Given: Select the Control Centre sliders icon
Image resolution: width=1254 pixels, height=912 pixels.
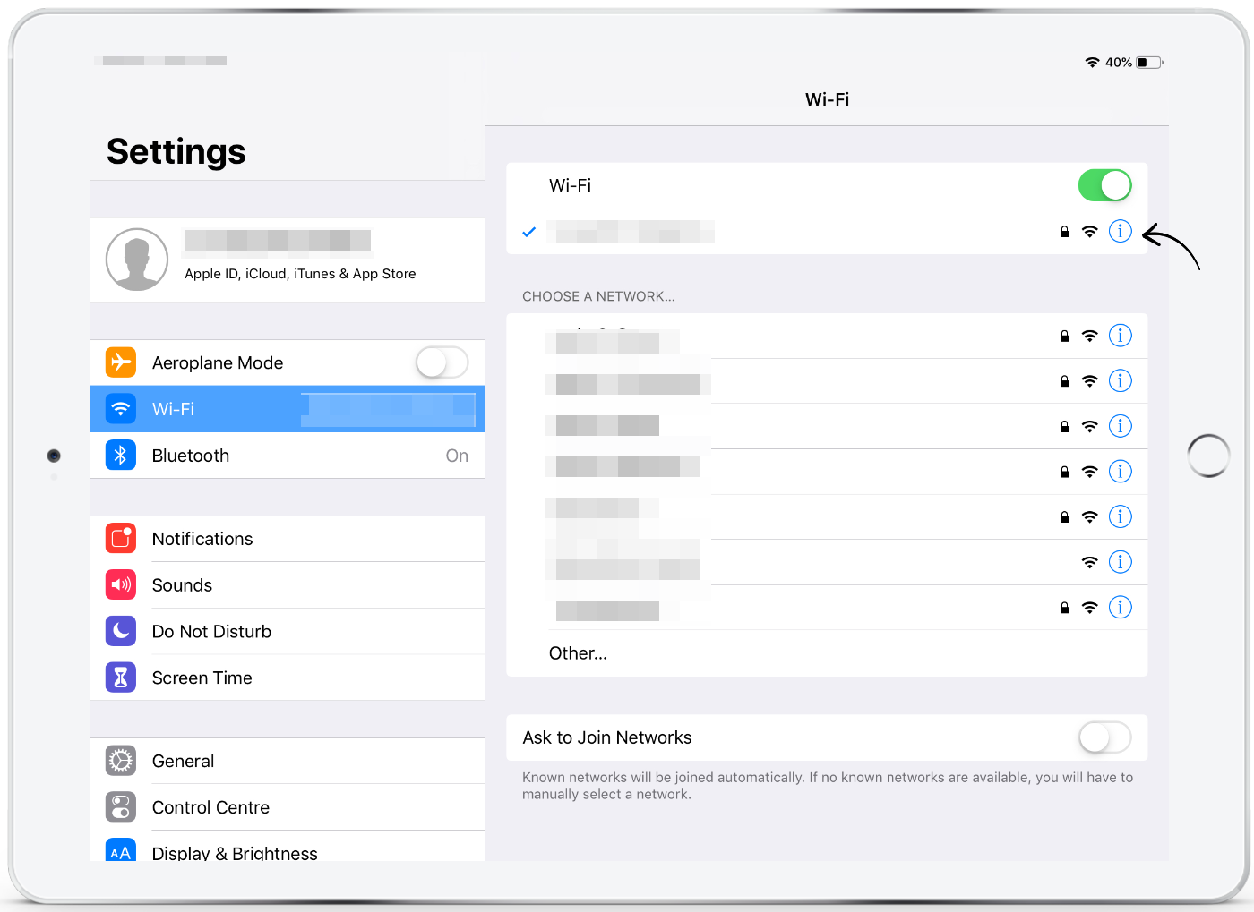Looking at the screenshot, I should 121,806.
